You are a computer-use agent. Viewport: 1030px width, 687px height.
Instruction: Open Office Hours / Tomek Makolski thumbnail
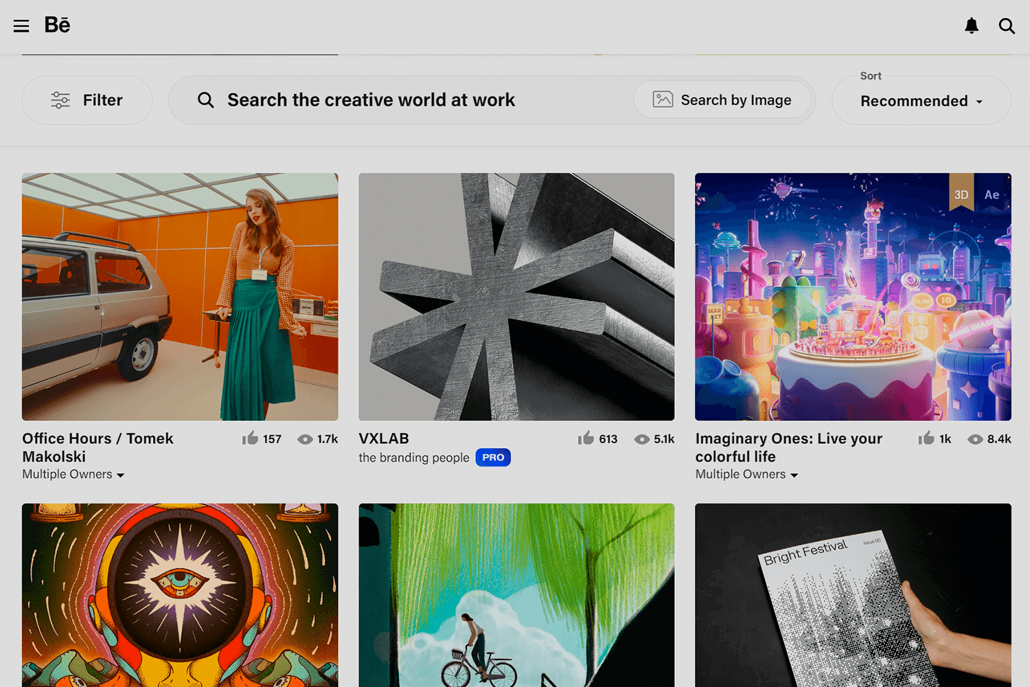pos(180,297)
